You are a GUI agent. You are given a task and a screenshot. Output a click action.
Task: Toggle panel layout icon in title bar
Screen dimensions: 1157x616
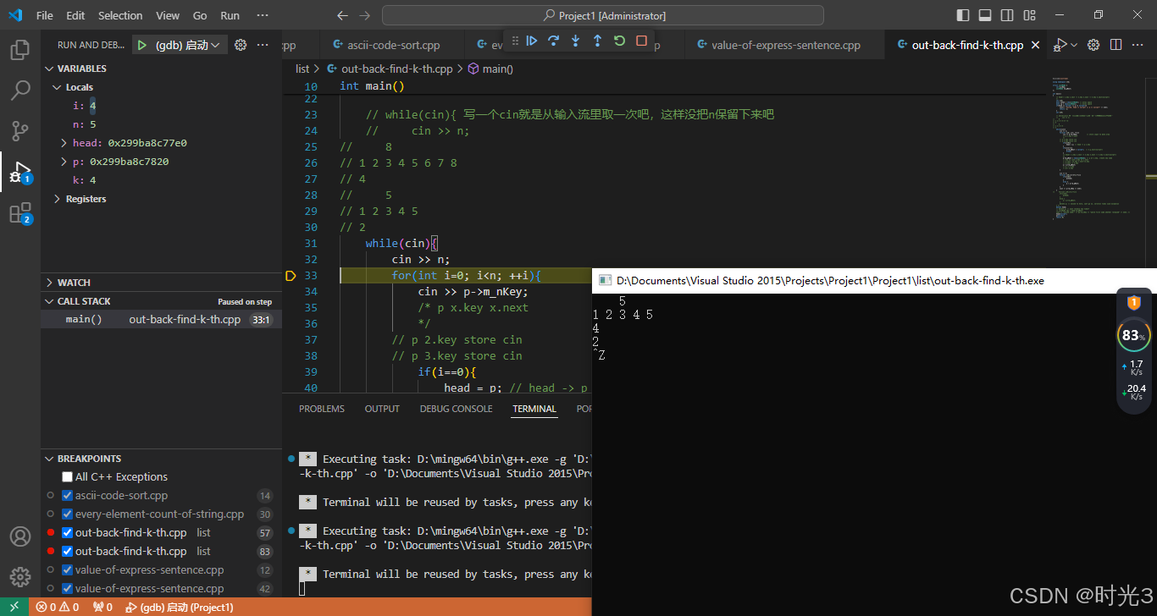985,15
